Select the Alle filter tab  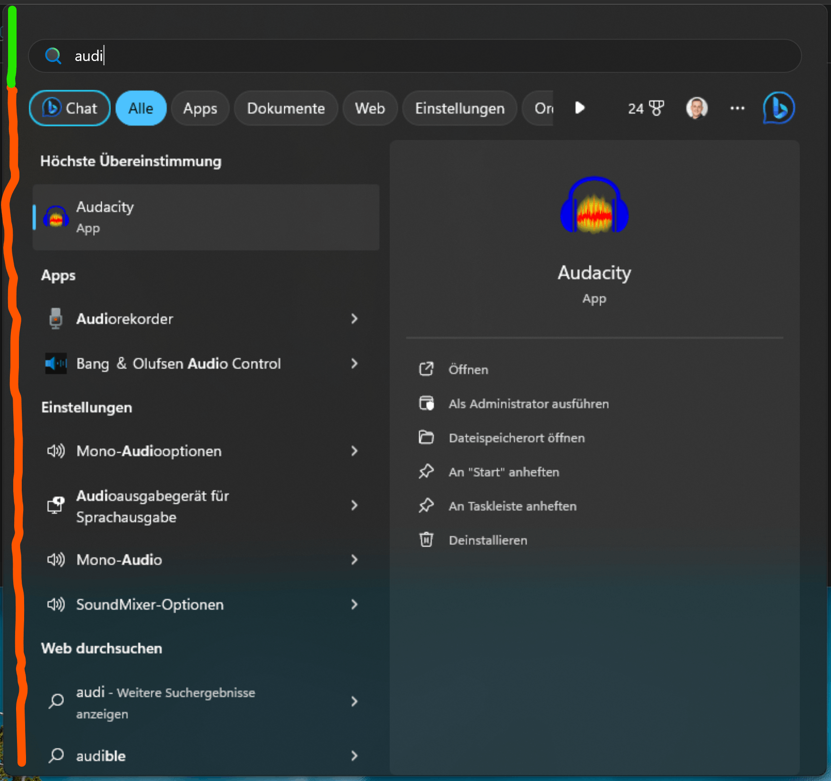141,108
